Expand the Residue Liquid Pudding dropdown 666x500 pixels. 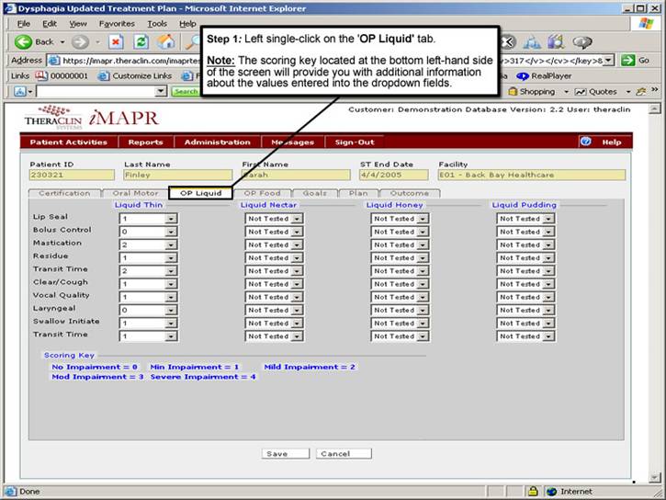coord(547,257)
